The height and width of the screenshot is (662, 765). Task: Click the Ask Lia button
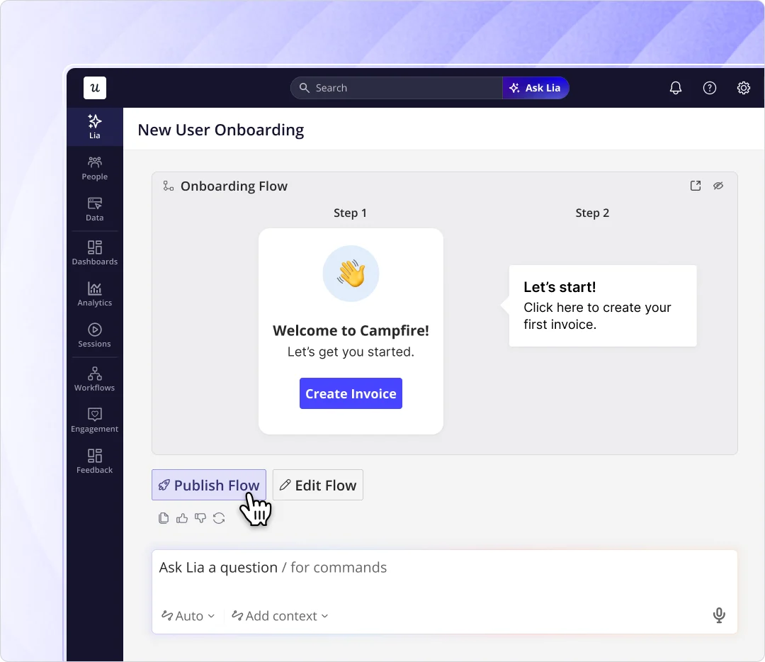535,88
